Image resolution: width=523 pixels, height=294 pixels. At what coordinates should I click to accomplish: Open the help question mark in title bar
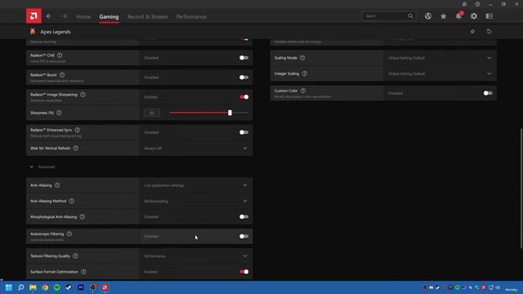(x=477, y=4)
